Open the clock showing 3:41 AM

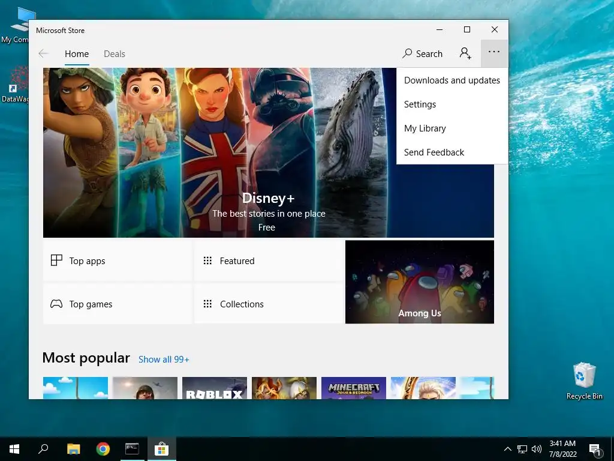(562, 449)
